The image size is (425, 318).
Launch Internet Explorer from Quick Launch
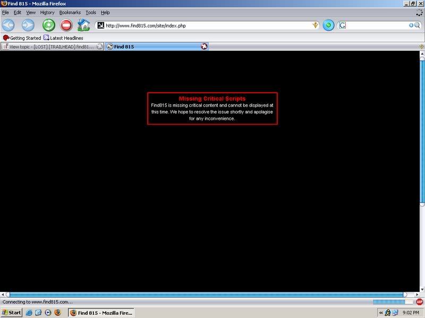29,313
